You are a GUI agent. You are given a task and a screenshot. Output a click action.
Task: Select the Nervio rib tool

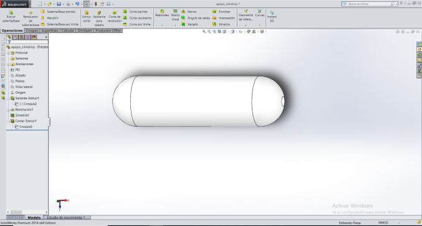coord(189,12)
